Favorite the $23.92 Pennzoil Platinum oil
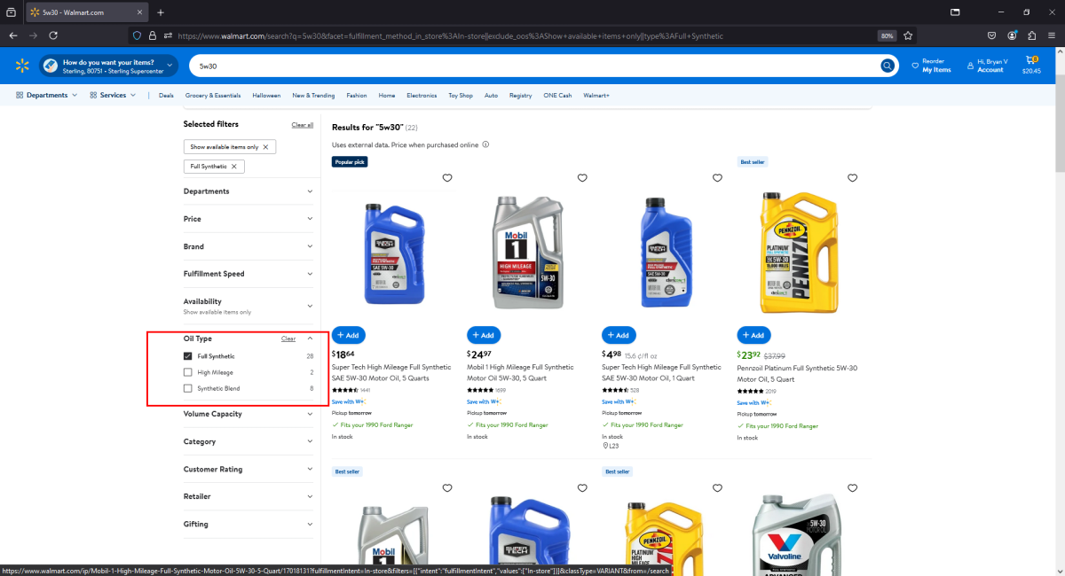 point(853,178)
